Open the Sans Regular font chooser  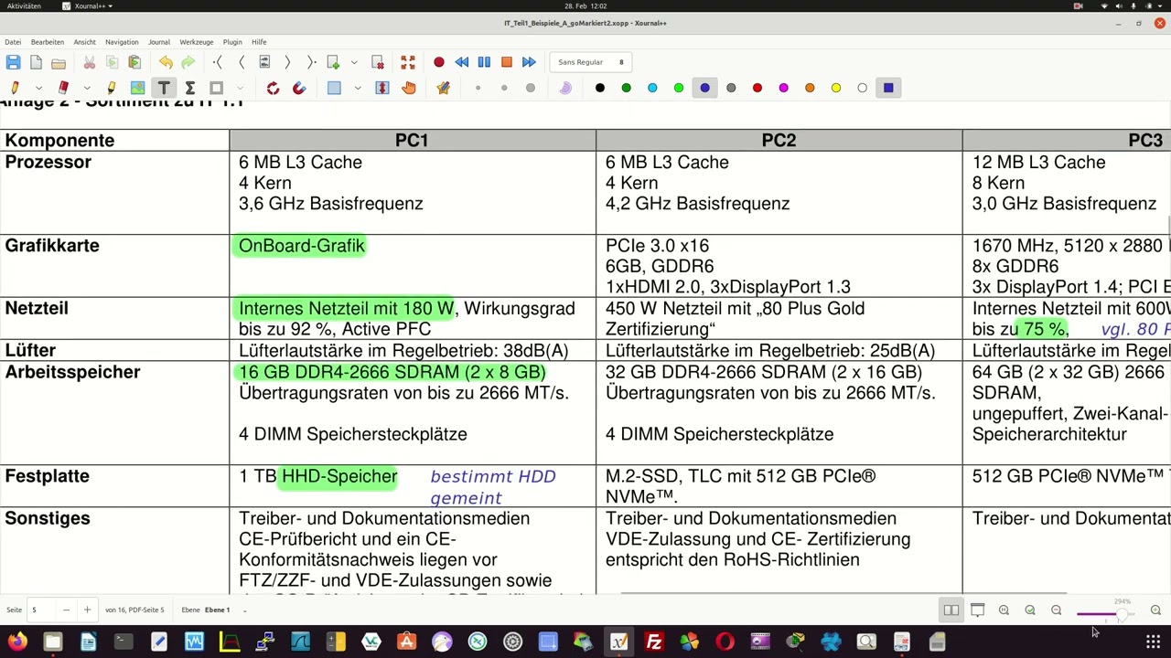click(591, 62)
